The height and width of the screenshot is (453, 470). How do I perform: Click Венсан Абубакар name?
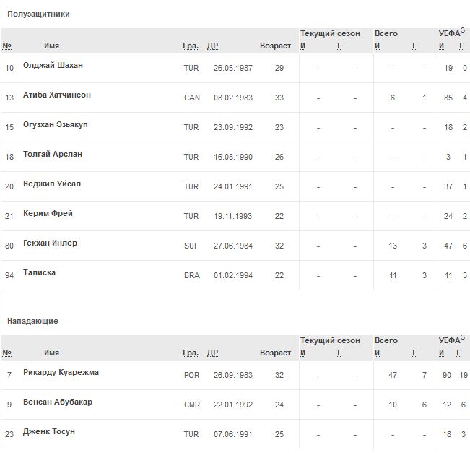[x=58, y=402]
